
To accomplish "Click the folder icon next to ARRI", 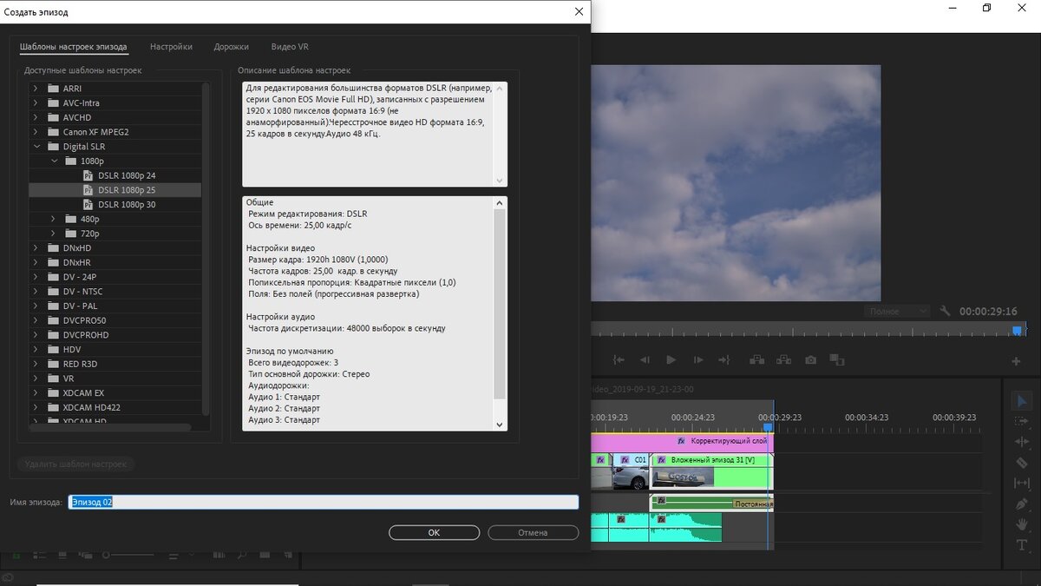I will click(53, 89).
